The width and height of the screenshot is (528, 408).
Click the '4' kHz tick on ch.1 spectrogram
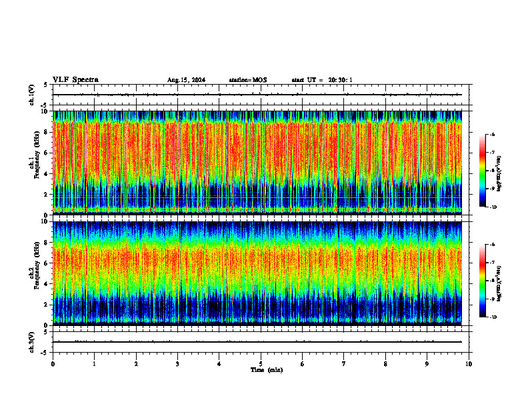(x=47, y=174)
